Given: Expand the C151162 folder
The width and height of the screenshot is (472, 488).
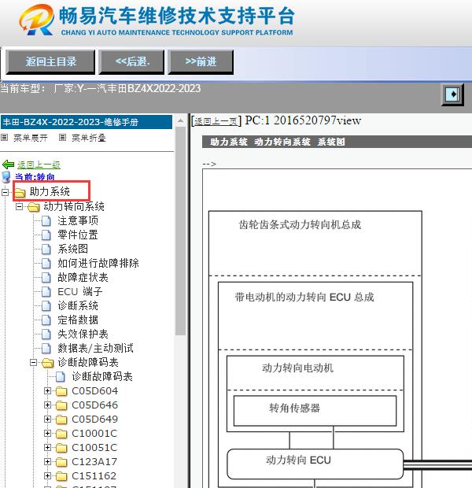Looking at the screenshot, I should (47, 476).
